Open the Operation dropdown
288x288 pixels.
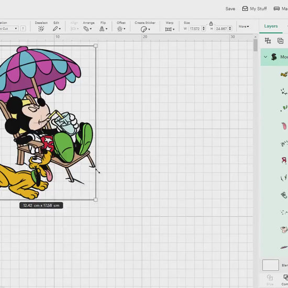[x=9, y=29]
